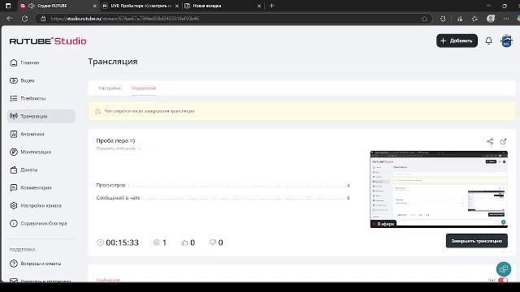Switch to the Настройки tab
Viewport: 520px width, 292px height.
[110, 88]
